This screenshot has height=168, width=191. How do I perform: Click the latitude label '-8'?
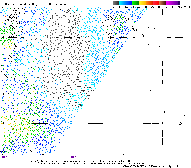(3, 123)
